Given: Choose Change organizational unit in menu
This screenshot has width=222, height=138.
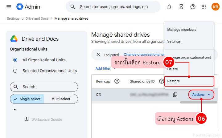Looking at the screenshot, I should point(189,57).
